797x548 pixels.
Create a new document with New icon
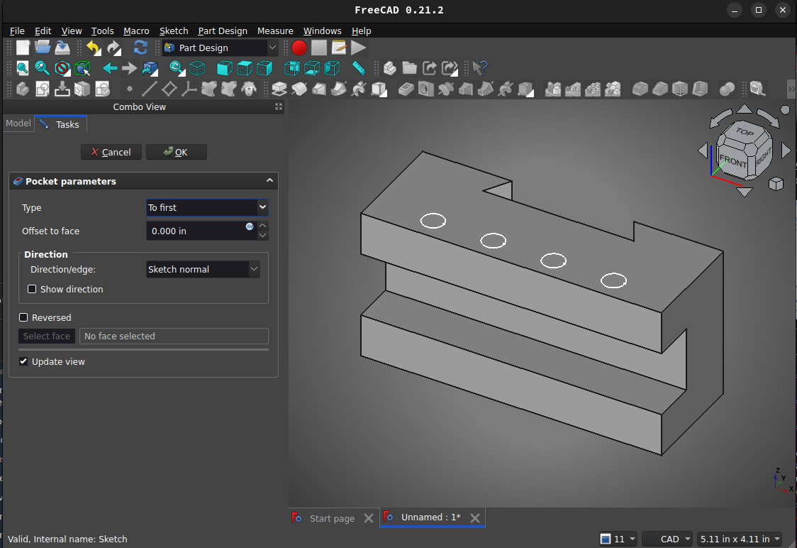[23, 48]
